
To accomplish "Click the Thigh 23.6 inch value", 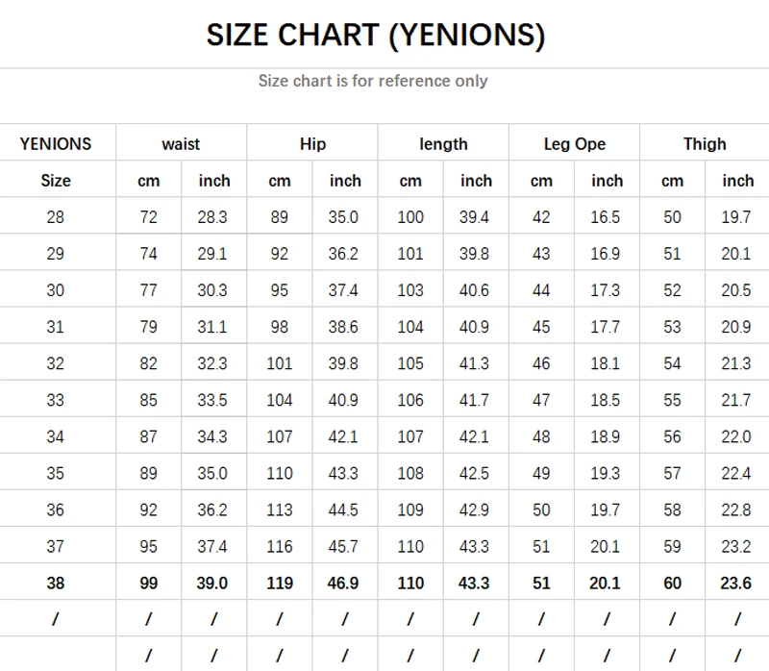I will tap(736, 583).
